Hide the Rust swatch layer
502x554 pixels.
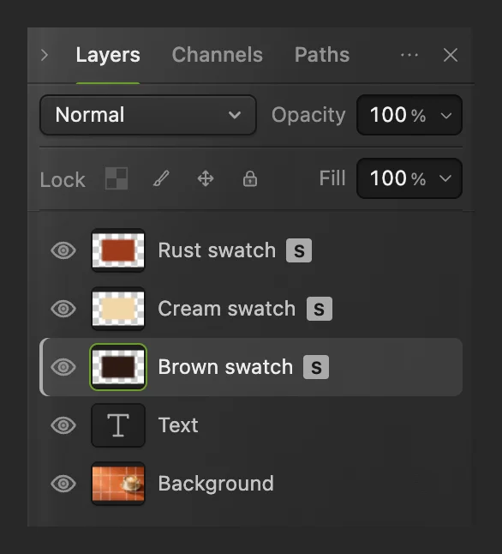[x=63, y=250]
